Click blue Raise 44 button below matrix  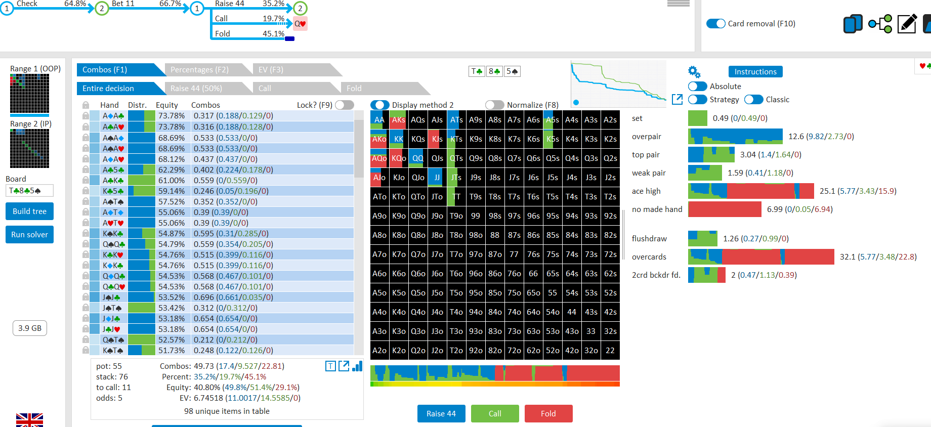click(441, 413)
